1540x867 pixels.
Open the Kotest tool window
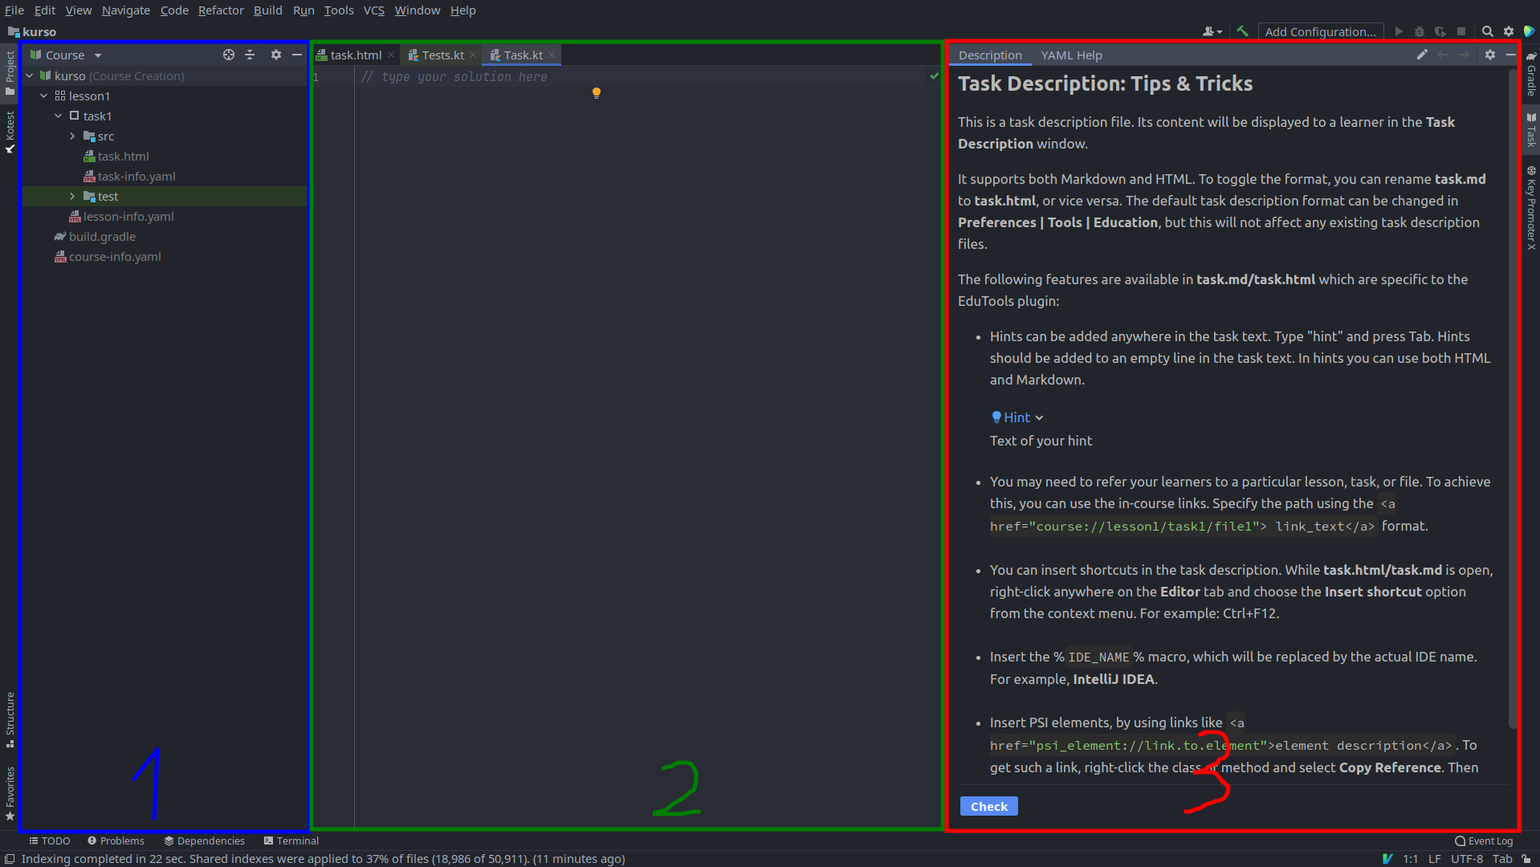coord(10,132)
